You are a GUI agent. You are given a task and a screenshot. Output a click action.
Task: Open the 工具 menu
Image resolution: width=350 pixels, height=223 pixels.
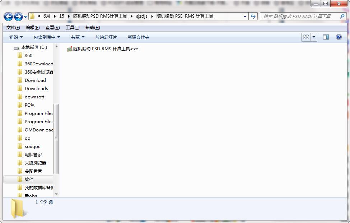point(72,27)
